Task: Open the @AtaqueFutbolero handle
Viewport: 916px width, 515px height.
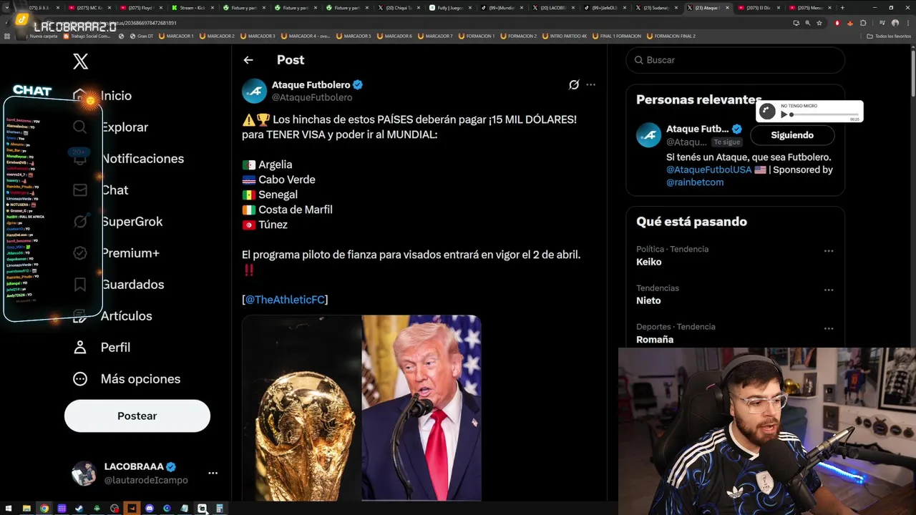Action: pos(312,97)
